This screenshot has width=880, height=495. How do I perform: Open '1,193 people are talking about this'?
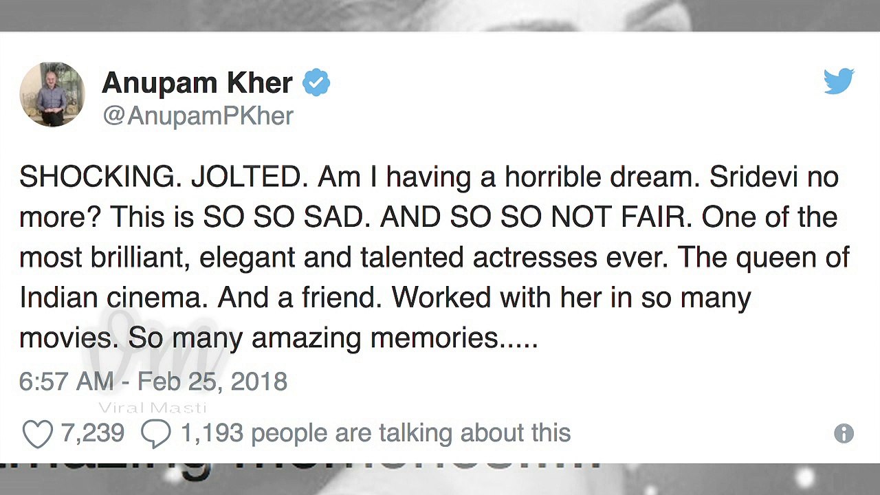click(375, 433)
